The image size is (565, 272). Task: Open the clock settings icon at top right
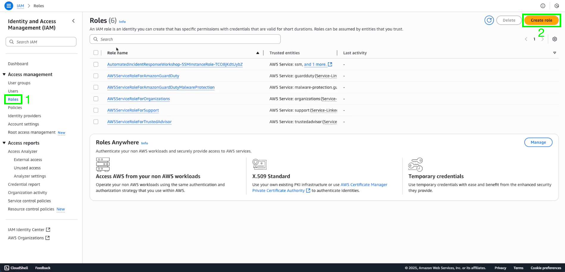coord(557,6)
